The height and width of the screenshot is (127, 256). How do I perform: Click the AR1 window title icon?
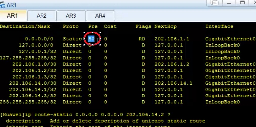click(x=2, y=5)
